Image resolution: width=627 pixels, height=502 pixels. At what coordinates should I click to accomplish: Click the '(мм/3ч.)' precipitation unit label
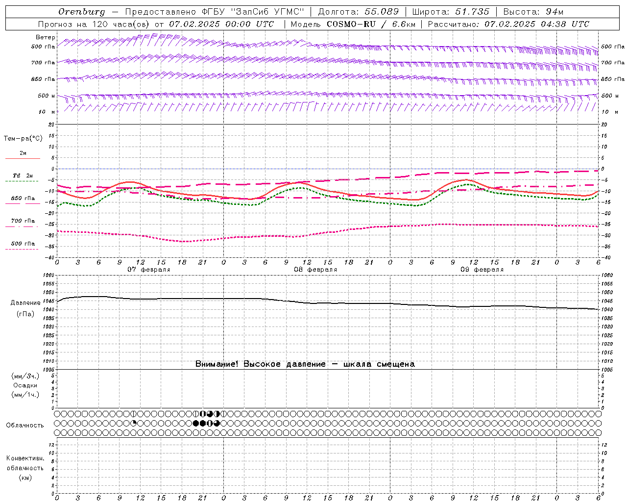click(x=25, y=376)
